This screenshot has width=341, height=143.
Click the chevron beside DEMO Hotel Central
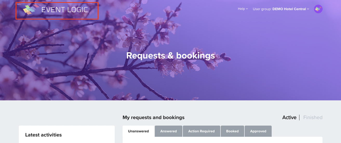(x=308, y=9)
